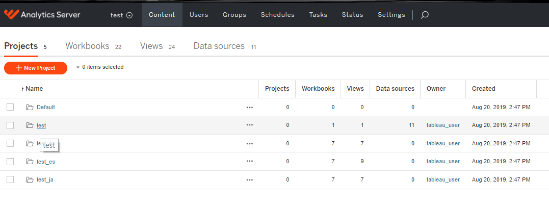
Task: Open actions ellipsis for test project
Action: tap(250, 125)
